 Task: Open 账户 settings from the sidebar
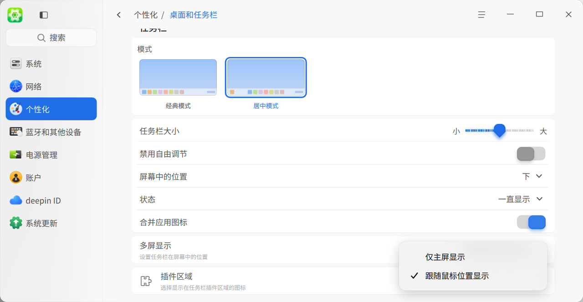(51, 178)
